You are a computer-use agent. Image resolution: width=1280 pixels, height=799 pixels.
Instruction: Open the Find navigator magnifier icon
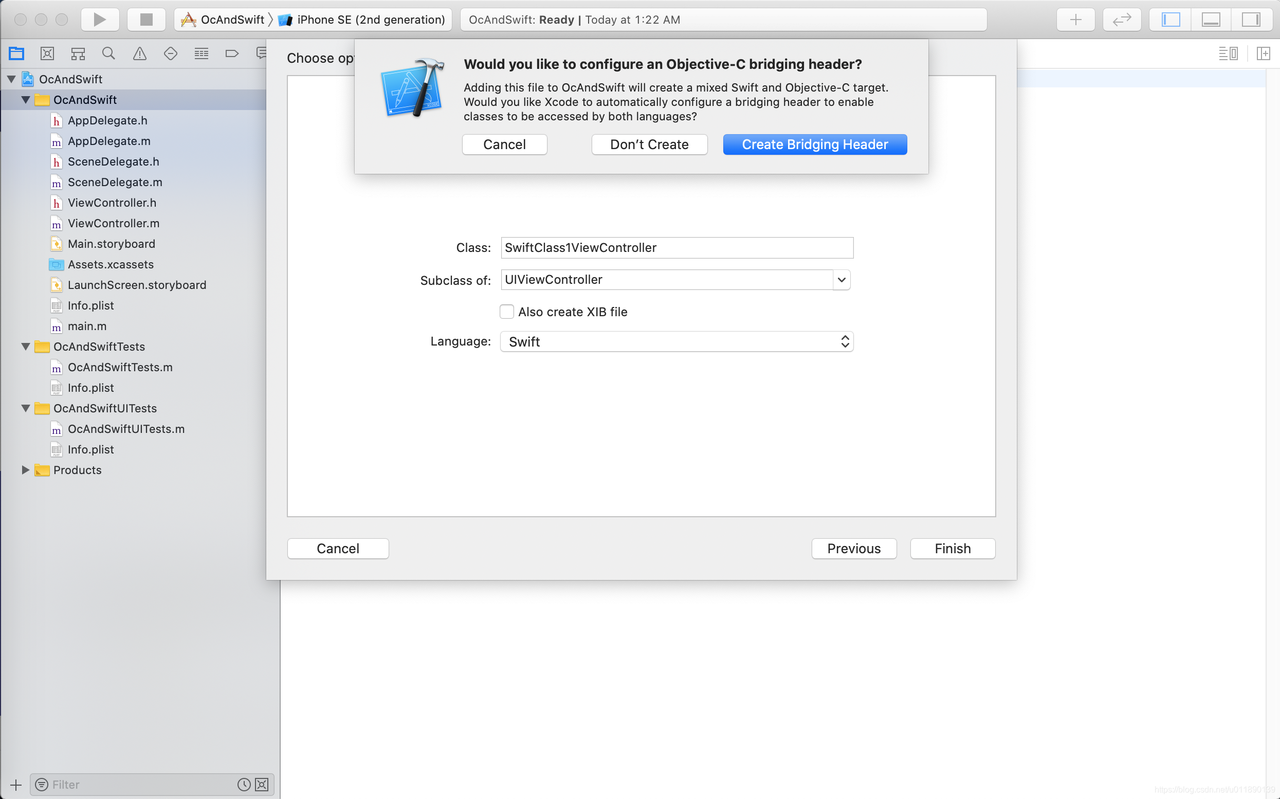108,53
